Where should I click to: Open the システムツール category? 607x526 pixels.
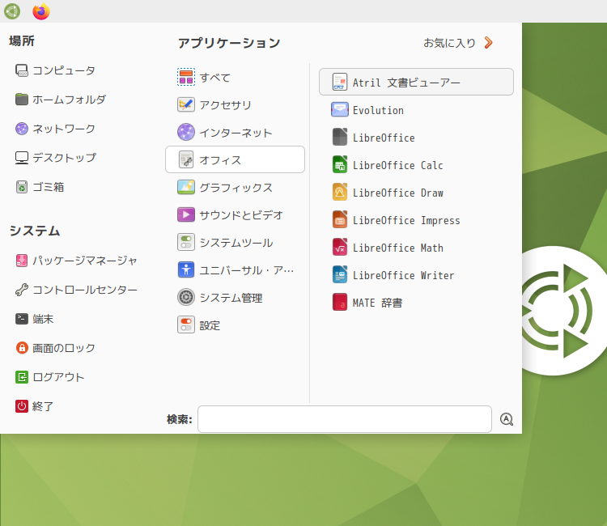coord(235,242)
